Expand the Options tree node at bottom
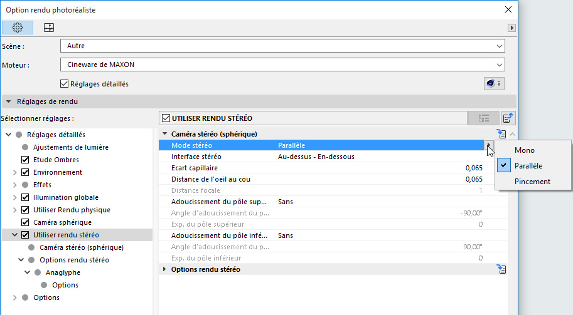 pyautogui.click(x=14, y=297)
